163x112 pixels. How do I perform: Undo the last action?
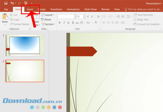12,3
